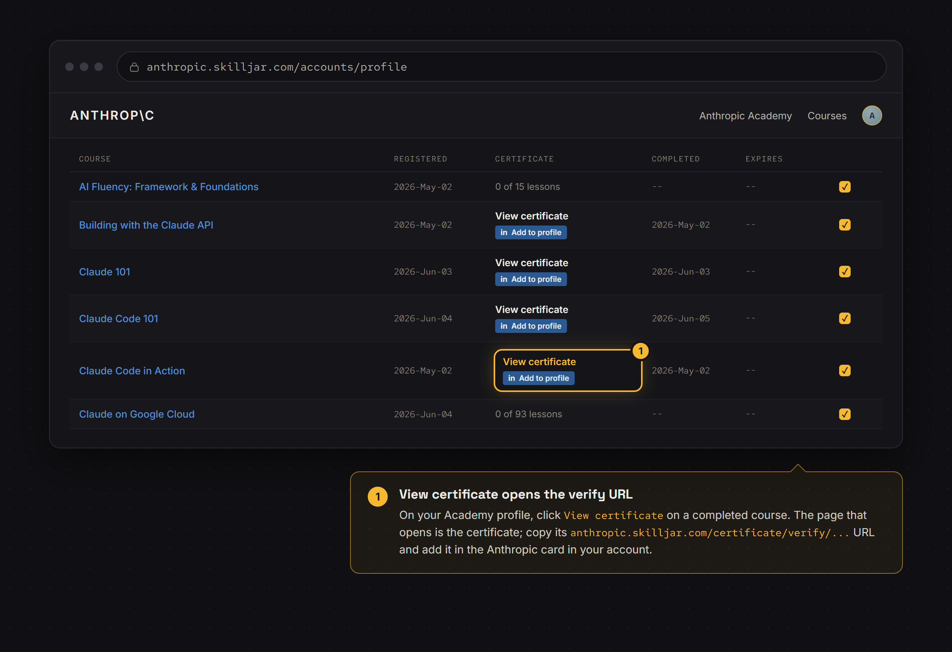View certificate for Claude Code in Action
The width and height of the screenshot is (952, 652).
click(x=539, y=362)
